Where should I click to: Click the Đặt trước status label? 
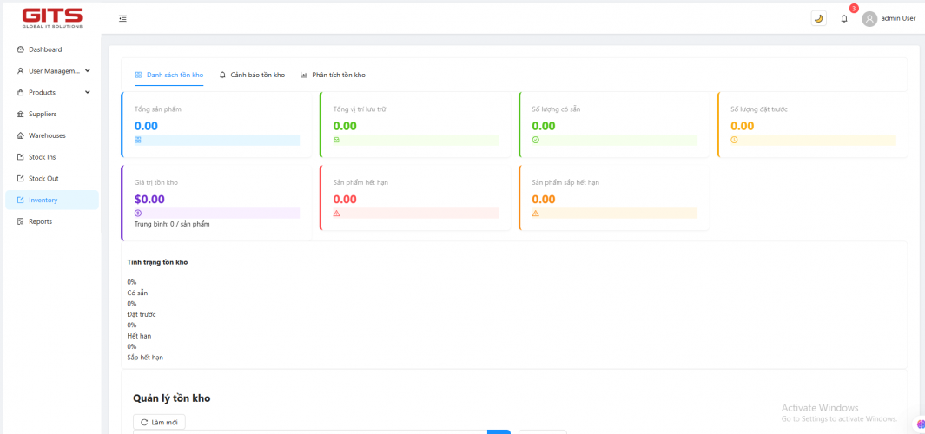142,314
